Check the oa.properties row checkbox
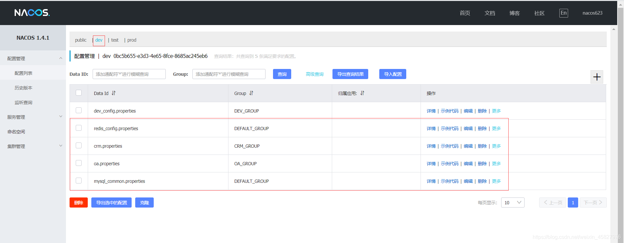The image size is (624, 243). point(79,163)
